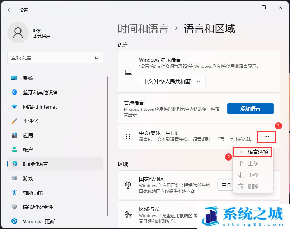290x229 pixels.
Task: Click the 区域格式 label
Action: [149, 209]
